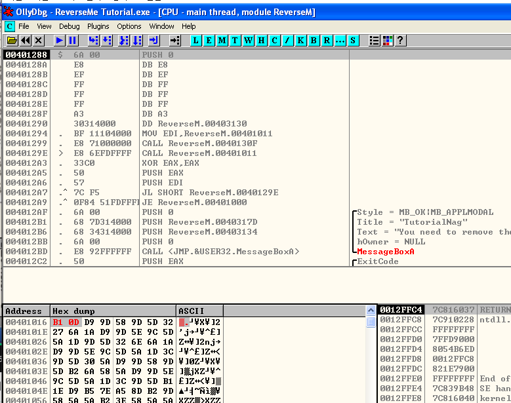Select the red B1 byte in hex dump
This screenshot has height=403, width=511.
57,322
